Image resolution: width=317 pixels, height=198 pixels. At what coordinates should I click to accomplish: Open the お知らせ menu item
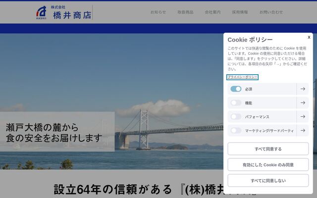[x=158, y=12]
